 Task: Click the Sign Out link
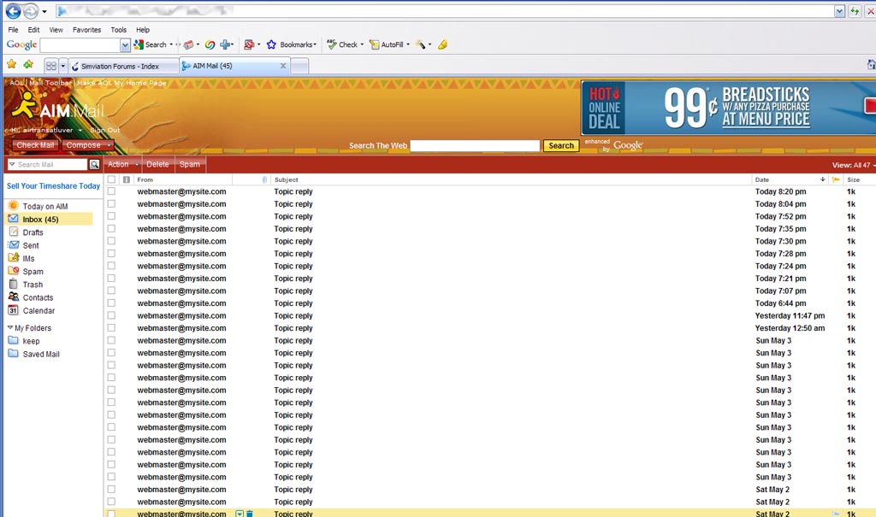[104, 130]
